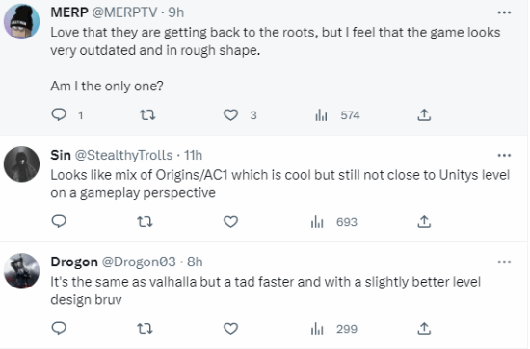Like Drogon's valhalla tweet
Image resolution: width=530 pixels, height=349 pixels.
[231, 329]
